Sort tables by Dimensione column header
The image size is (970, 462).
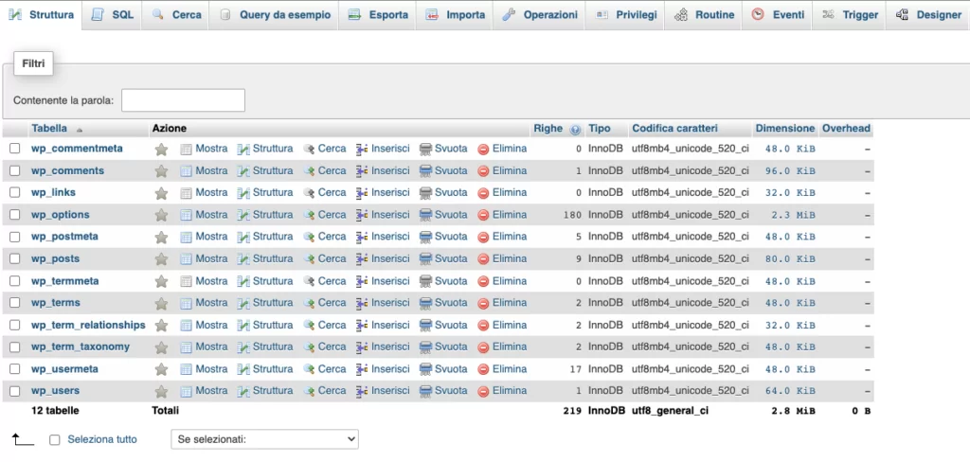[784, 128]
